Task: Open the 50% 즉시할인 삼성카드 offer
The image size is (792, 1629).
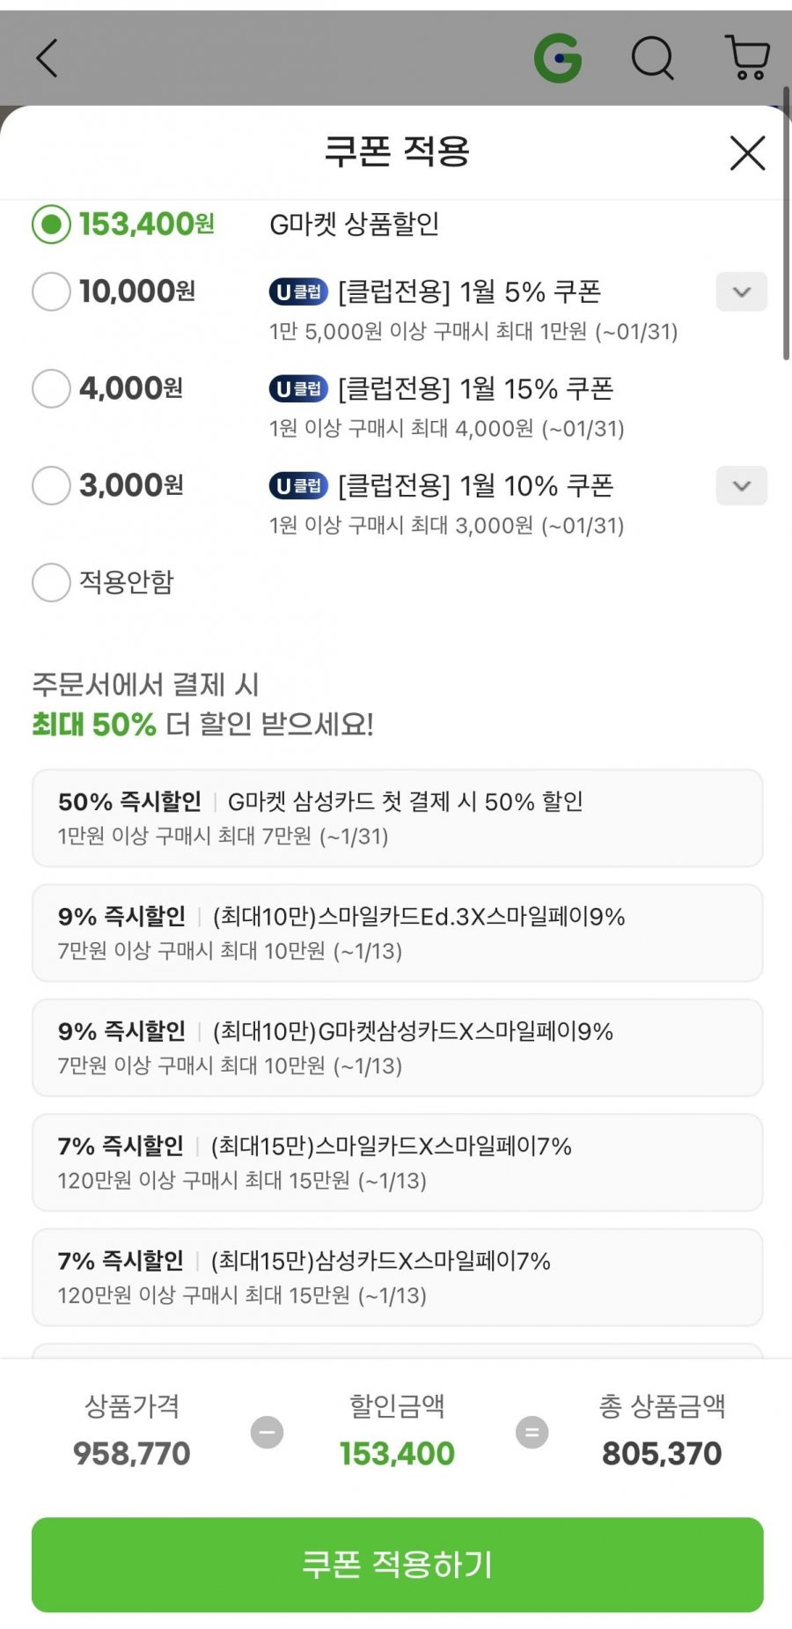Action: [x=397, y=818]
